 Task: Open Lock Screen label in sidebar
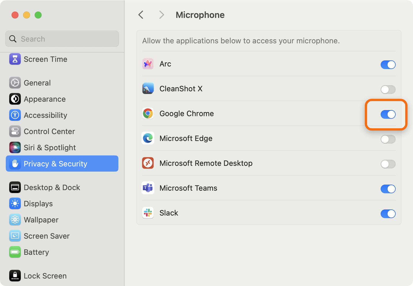pyautogui.click(x=45, y=276)
